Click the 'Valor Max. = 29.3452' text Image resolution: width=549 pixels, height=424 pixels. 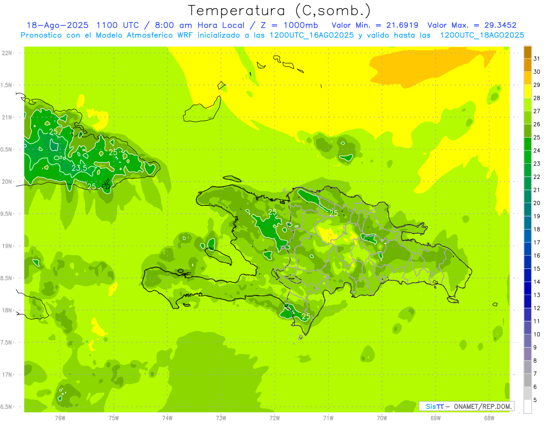(x=472, y=25)
